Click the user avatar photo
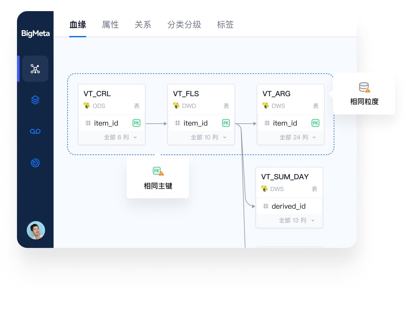418x314 pixels. point(36,230)
